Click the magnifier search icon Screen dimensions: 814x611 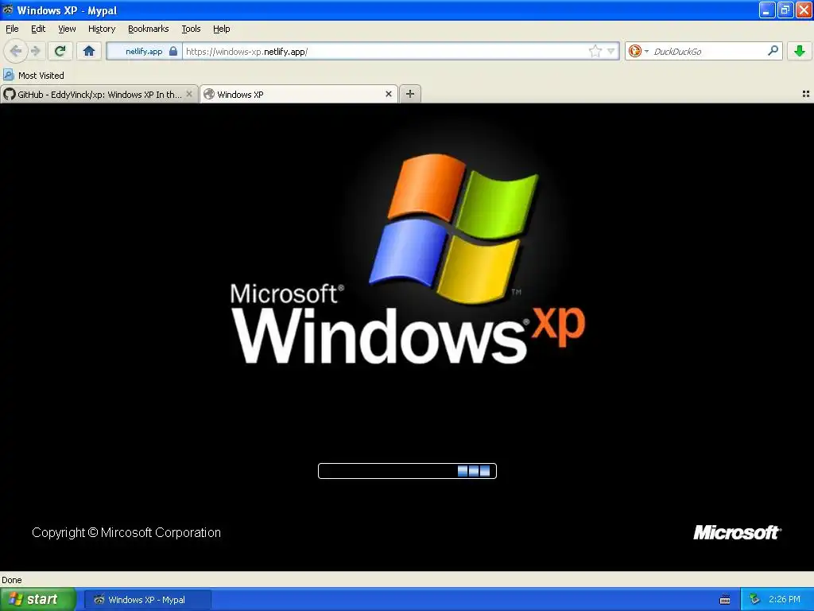pyautogui.click(x=773, y=50)
